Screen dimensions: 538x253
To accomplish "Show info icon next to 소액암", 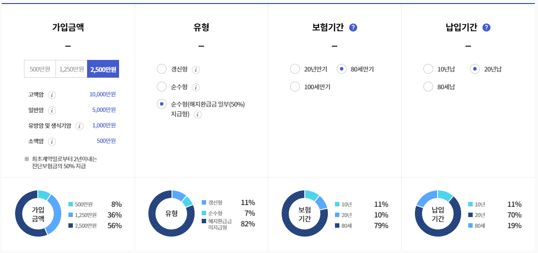I will click(52, 142).
